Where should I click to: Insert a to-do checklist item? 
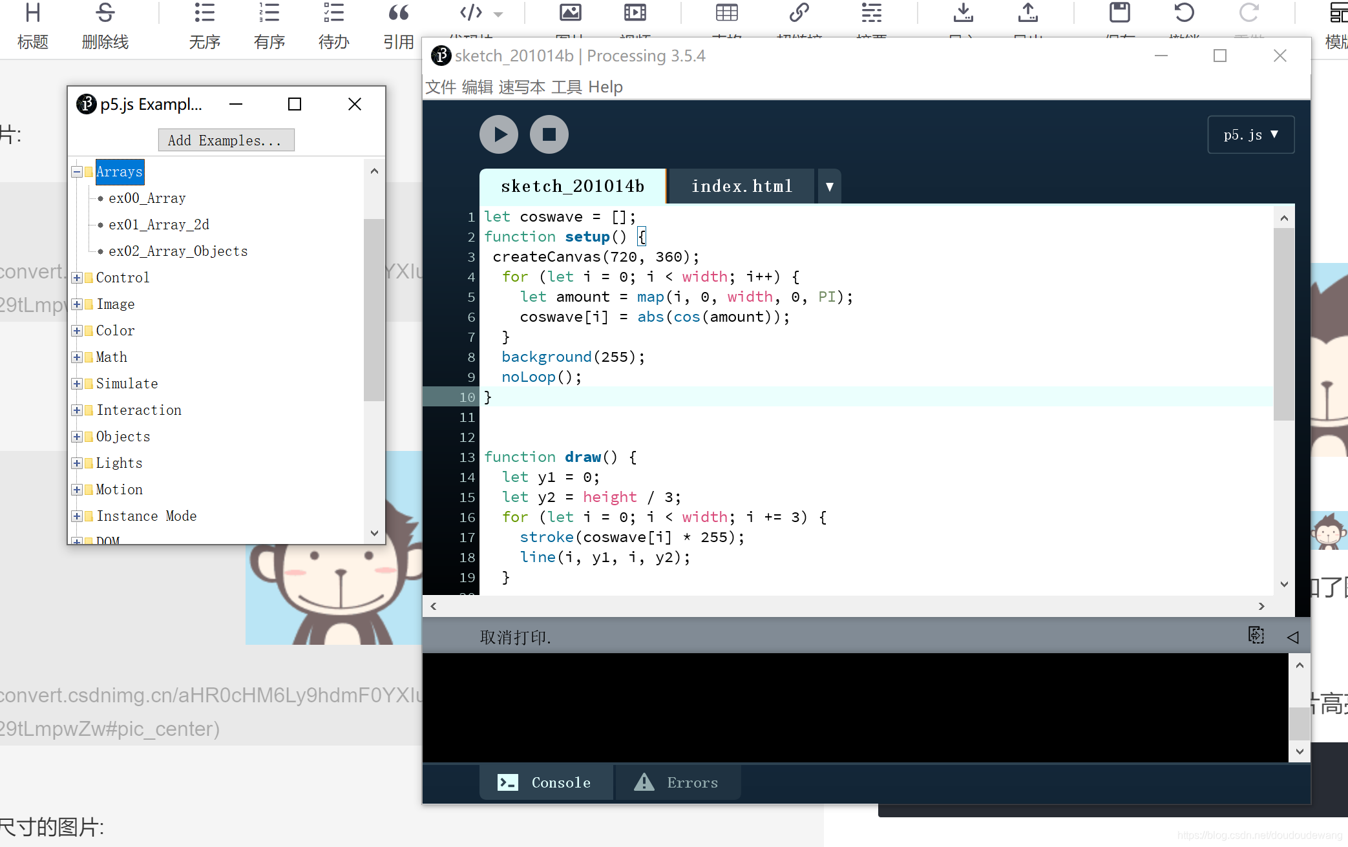pos(333,13)
